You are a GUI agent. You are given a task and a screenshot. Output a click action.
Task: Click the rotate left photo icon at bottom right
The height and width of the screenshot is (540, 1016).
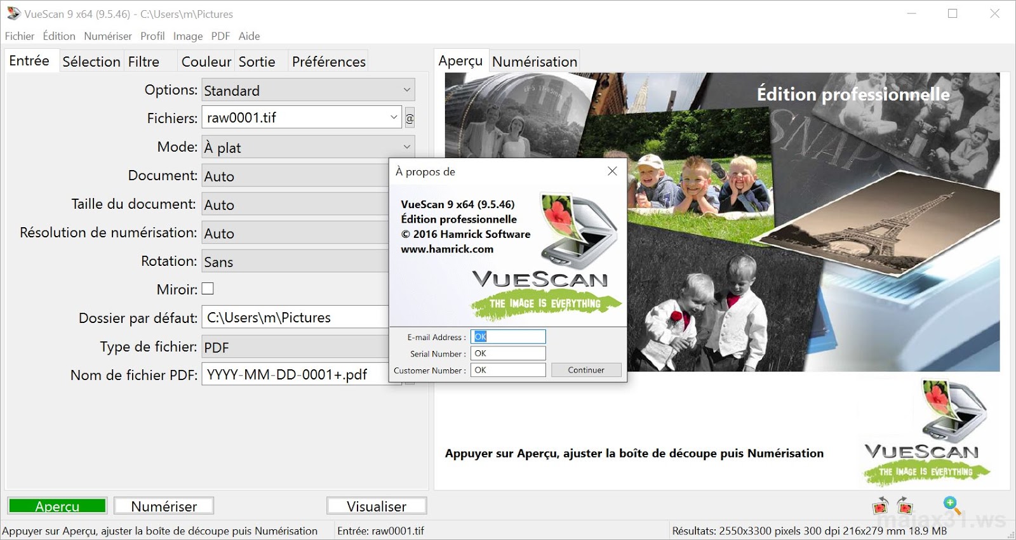[880, 506]
